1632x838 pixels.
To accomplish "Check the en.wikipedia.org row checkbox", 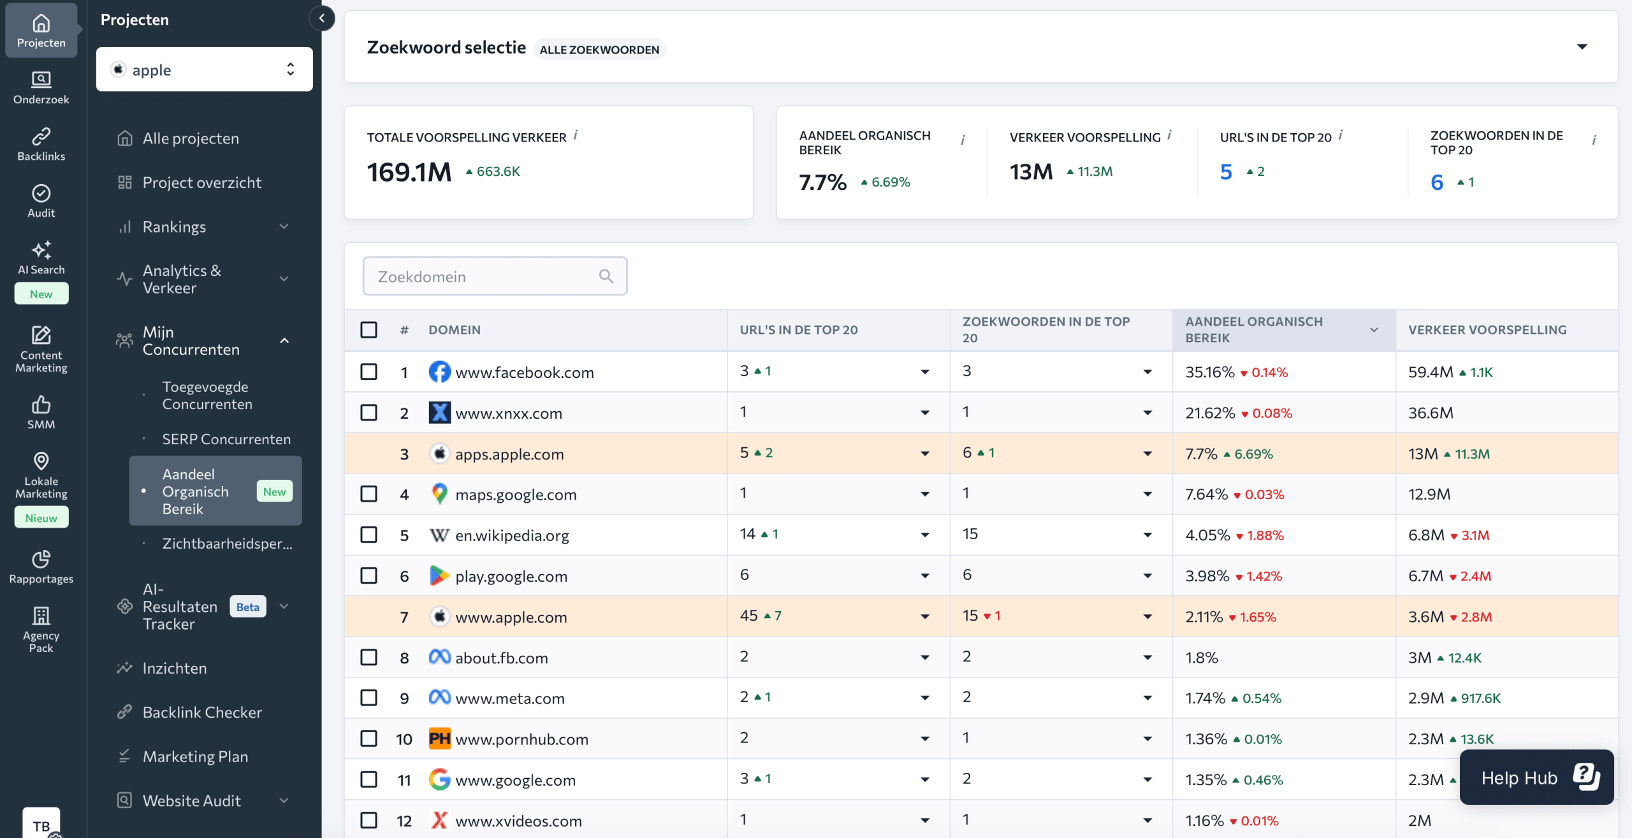I will 368,535.
